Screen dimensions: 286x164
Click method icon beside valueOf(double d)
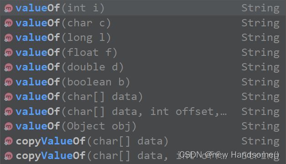[8, 67]
